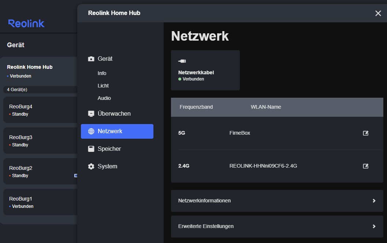Click the monitor icon beside Überwachen
Screen dimensions: 387x243
[x=91, y=114]
